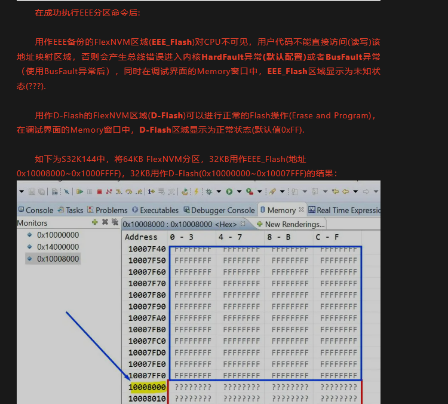Open the dropdown next to the pencil icon

283,192
